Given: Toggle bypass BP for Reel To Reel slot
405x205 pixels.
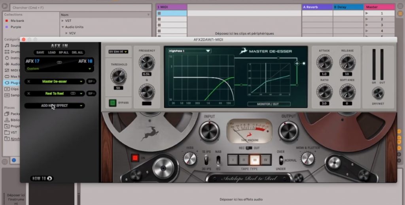Looking at the screenshot, I should [91, 93].
